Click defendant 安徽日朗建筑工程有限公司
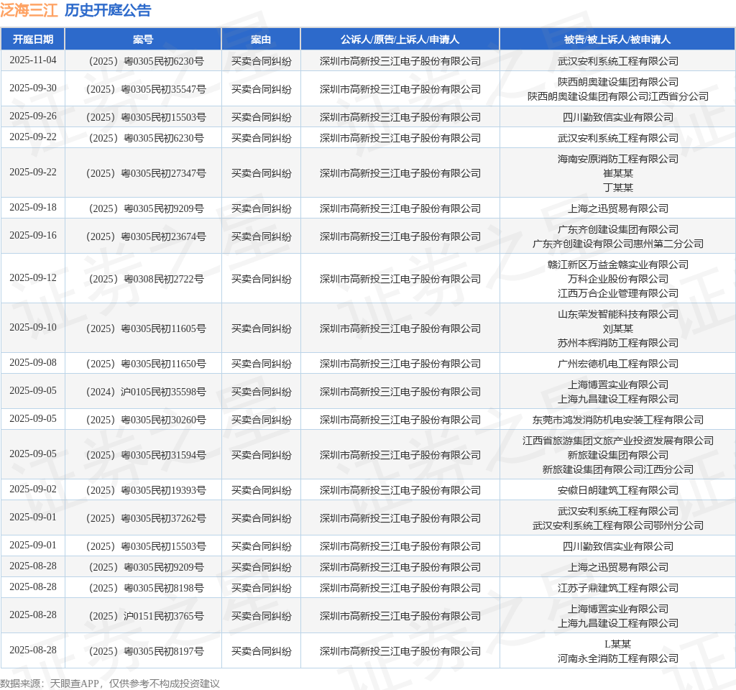 click(617, 490)
